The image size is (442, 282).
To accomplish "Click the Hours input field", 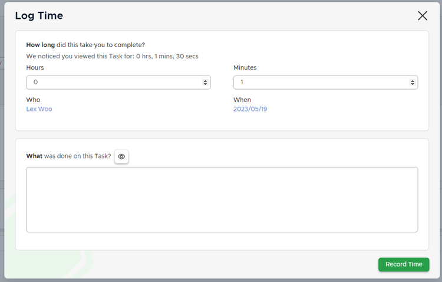I will [x=112, y=83].
